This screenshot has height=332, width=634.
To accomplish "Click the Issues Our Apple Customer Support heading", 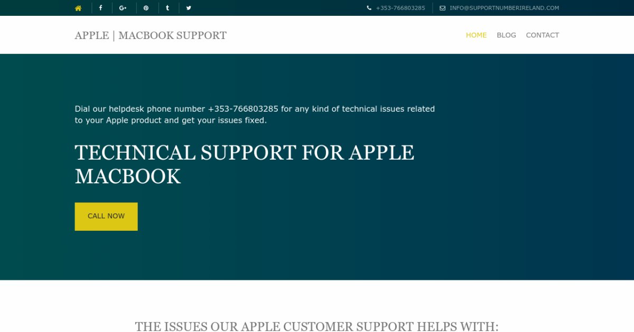I will (316, 326).
